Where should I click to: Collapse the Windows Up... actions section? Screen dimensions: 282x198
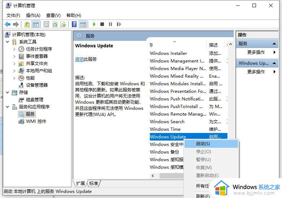click(x=274, y=63)
